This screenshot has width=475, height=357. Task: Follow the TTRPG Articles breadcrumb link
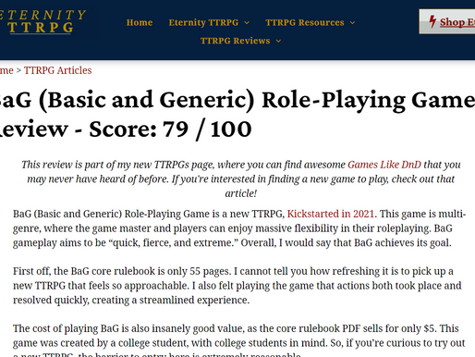(x=57, y=70)
